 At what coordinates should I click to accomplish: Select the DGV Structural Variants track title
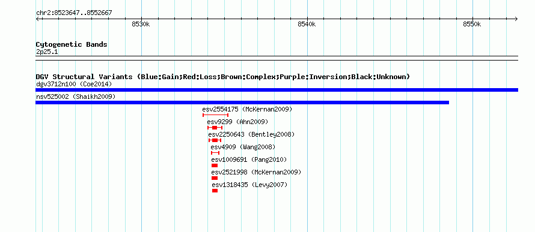[x=223, y=77]
